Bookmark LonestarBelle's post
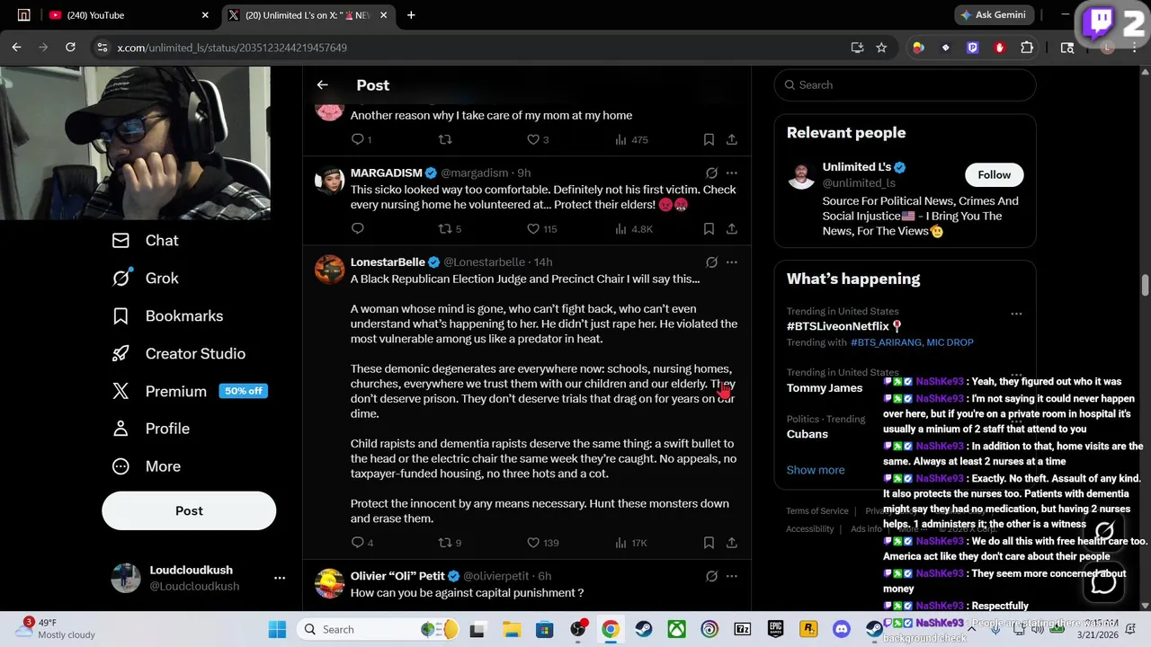Viewport: 1151px width, 647px height. pyautogui.click(x=709, y=542)
